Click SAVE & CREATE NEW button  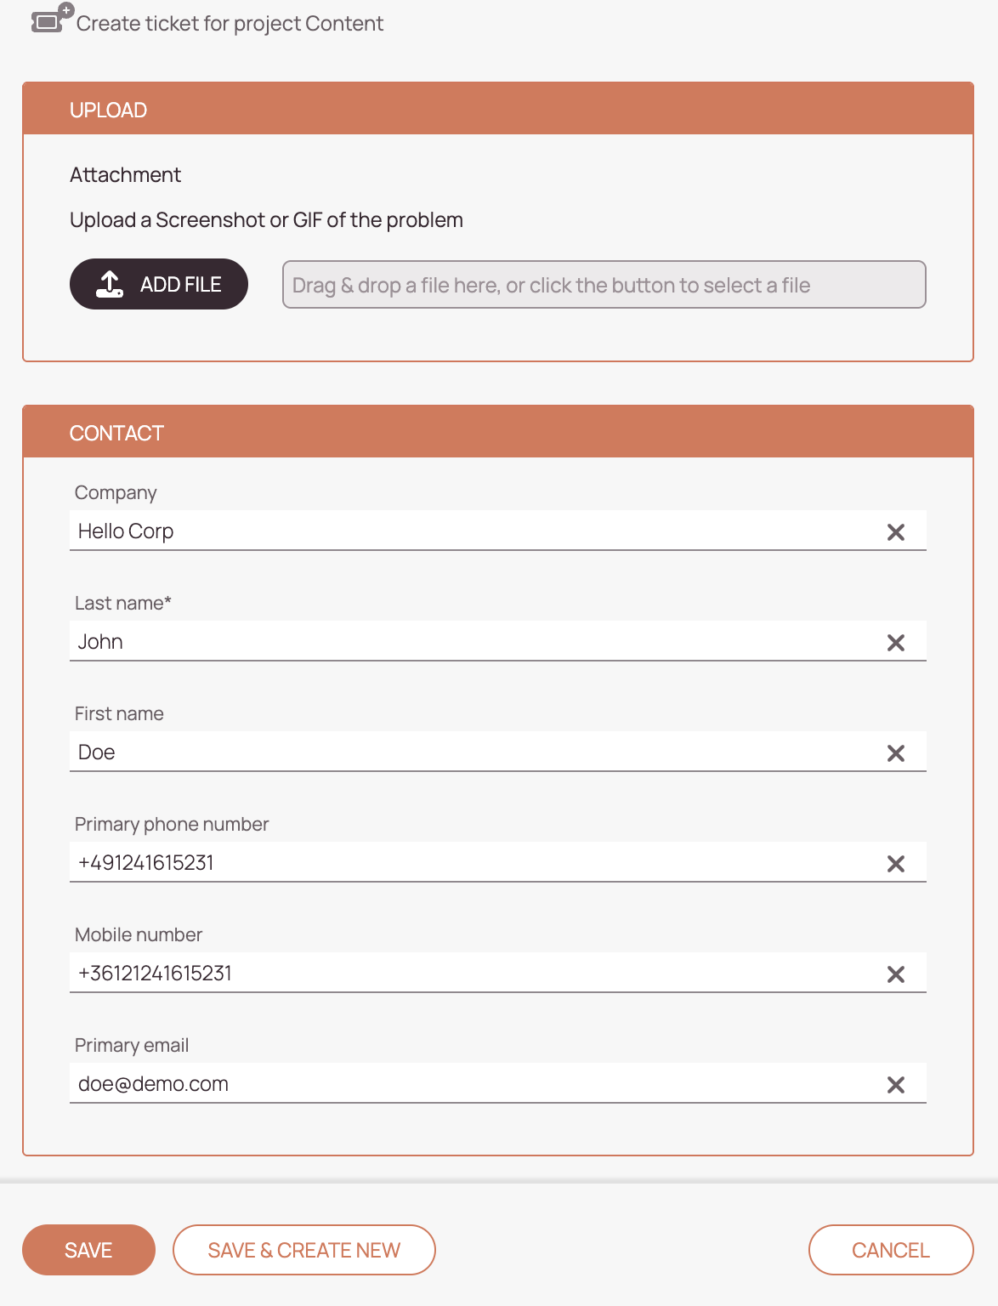304,1250
